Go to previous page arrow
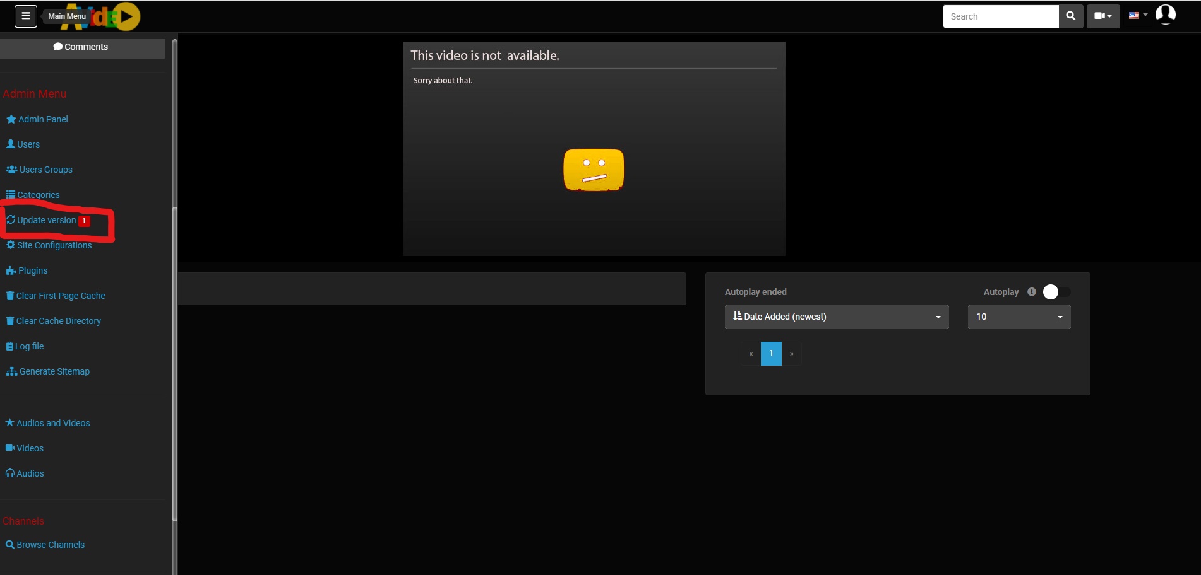This screenshot has width=1201, height=575. (x=751, y=354)
